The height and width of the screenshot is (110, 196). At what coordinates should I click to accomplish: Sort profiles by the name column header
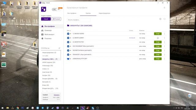click(69, 31)
